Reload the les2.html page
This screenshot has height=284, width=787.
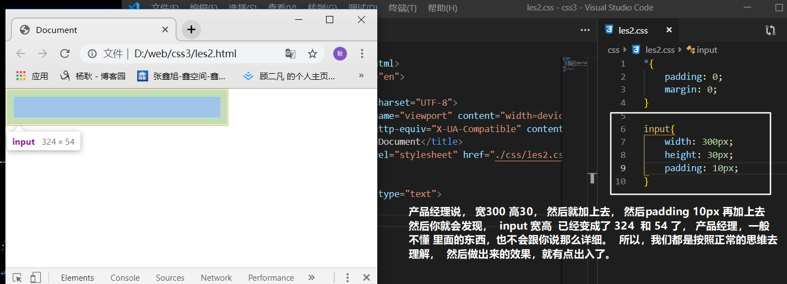pyautogui.click(x=64, y=53)
